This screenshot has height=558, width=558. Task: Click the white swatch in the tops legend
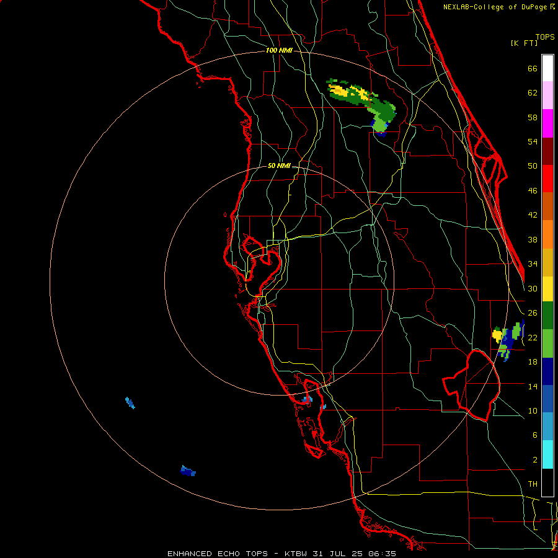pyautogui.click(x=547, y=68)
